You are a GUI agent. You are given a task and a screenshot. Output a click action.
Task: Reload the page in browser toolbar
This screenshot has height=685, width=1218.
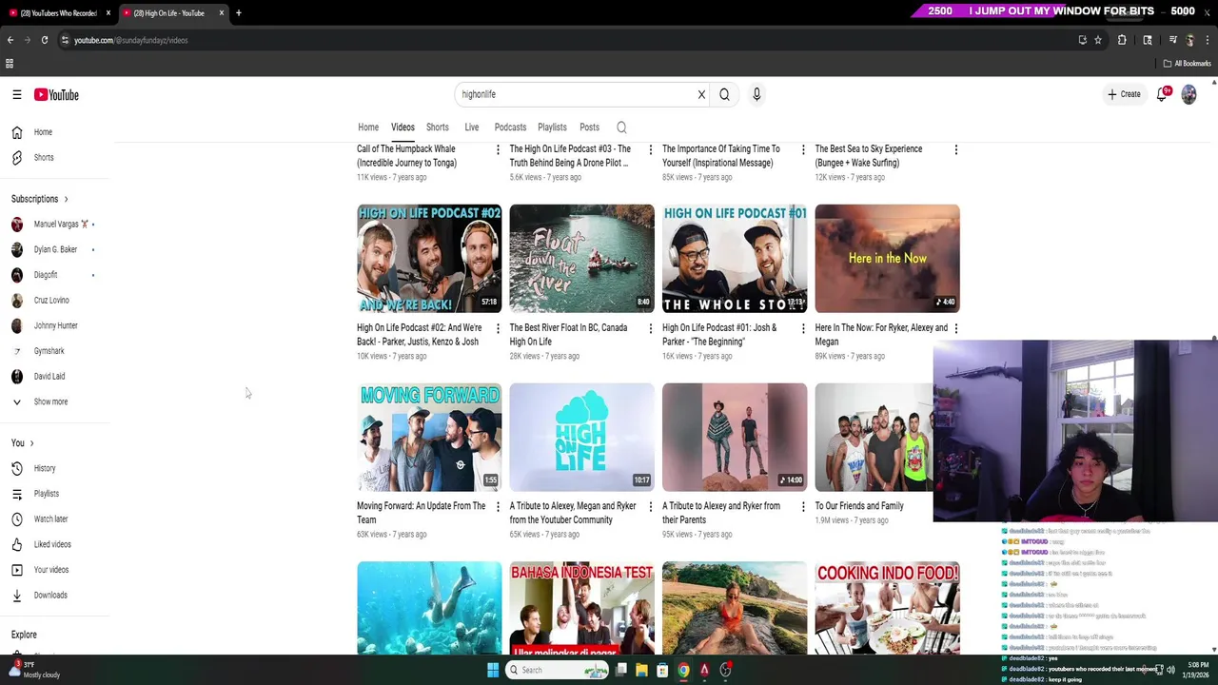pos(44,40)
